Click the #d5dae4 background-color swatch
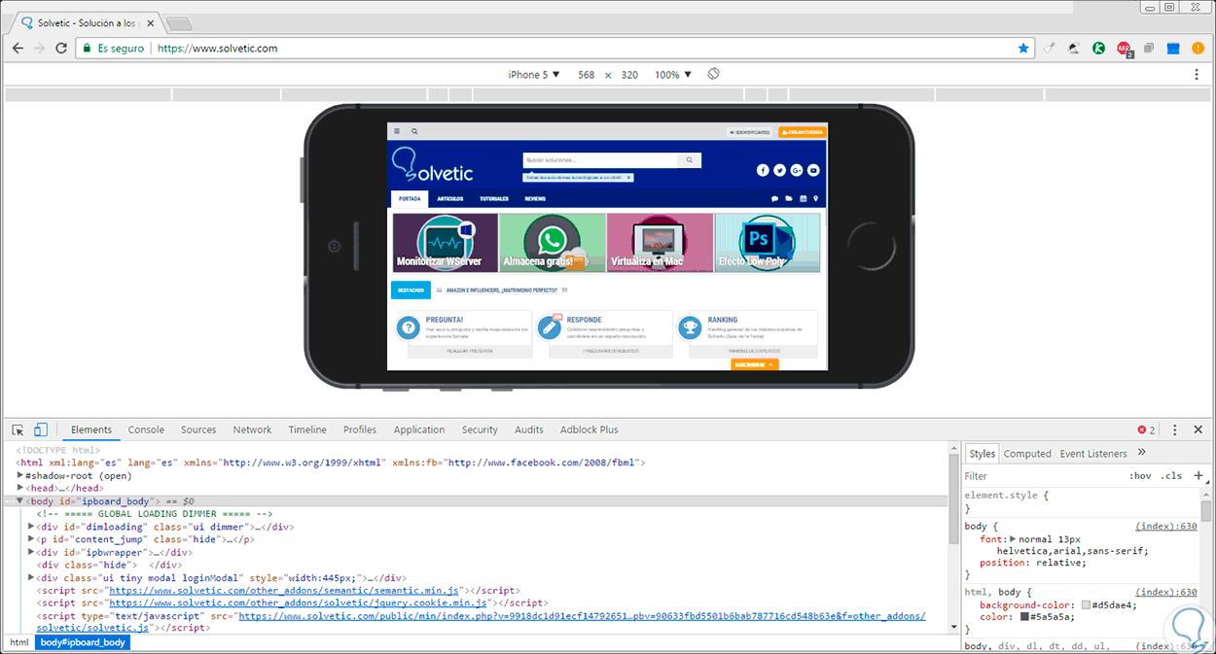Screen dimensions: 1216x654 coord(1086,604)
